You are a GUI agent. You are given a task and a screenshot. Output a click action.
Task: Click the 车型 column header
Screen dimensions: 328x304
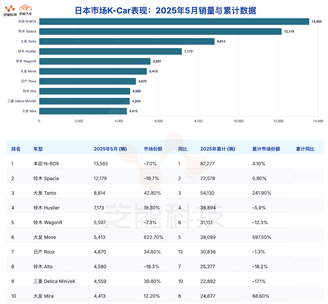[x=38, y=149]
